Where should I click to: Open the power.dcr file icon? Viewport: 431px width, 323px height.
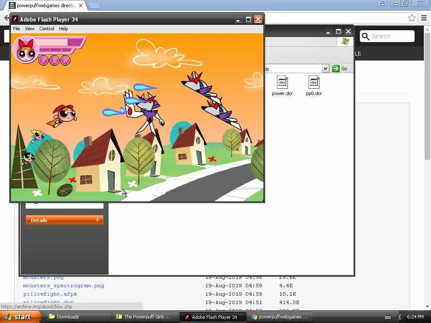tap(282, 85)
